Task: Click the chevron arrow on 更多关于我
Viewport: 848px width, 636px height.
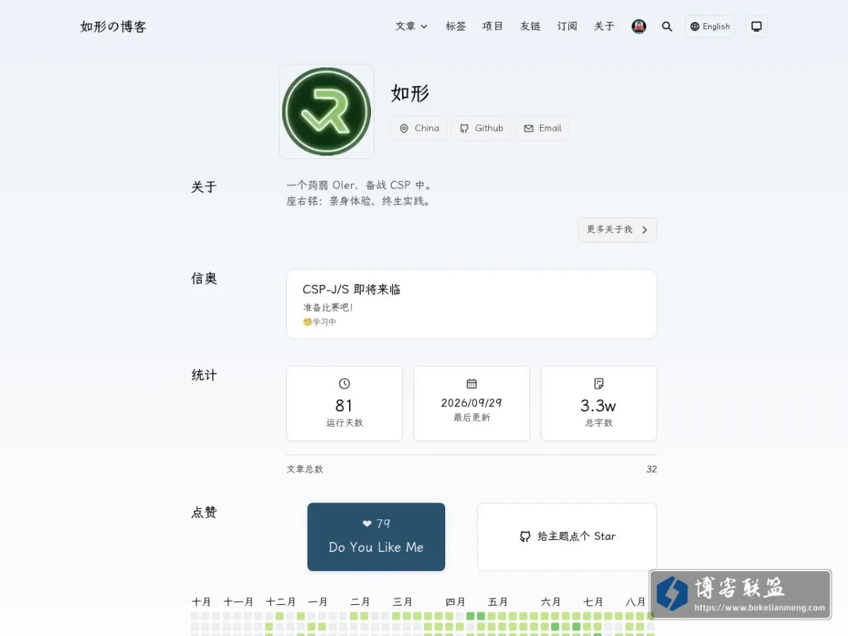Action: pos(644,230)
